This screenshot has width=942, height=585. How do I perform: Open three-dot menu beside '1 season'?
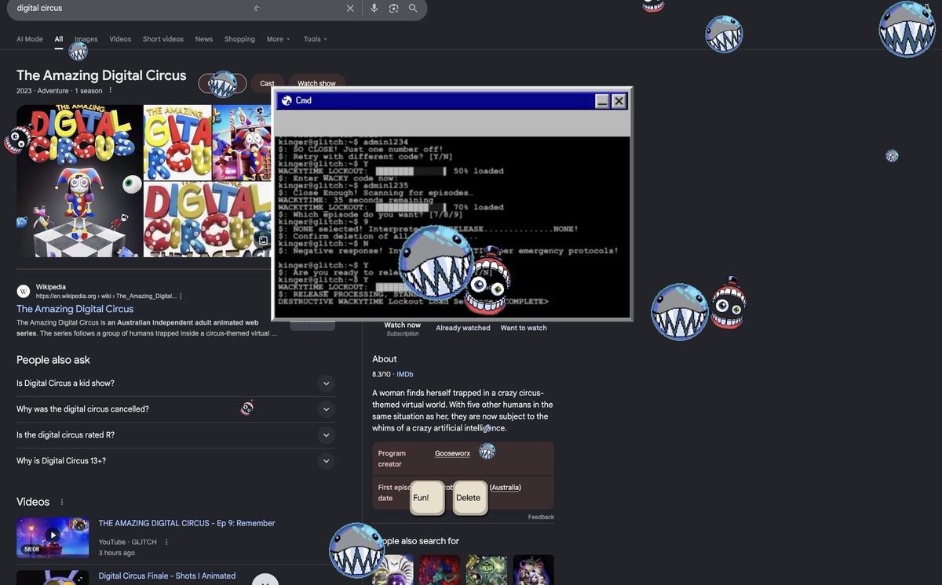coord(110,90)
